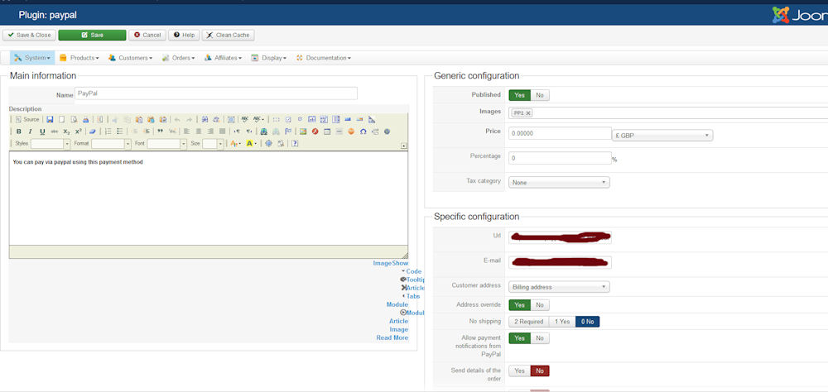This screenshot has width=828, height=392.
Task: Open Preview from editor toolbar
Action: click(x=74, y=120)
